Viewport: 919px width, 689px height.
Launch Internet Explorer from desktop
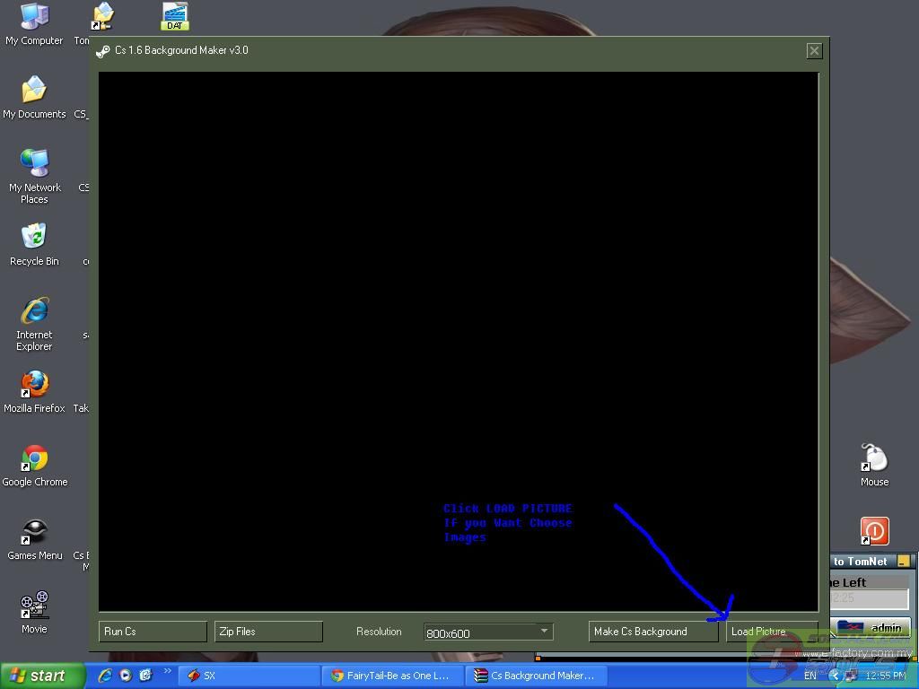pos(34,311)
